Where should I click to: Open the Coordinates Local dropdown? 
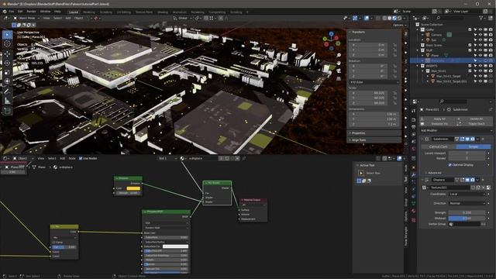(x=467, y=194)
